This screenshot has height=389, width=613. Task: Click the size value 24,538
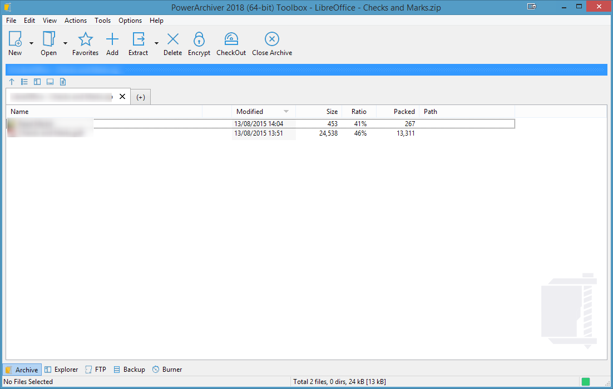click(x=328, y=133)
